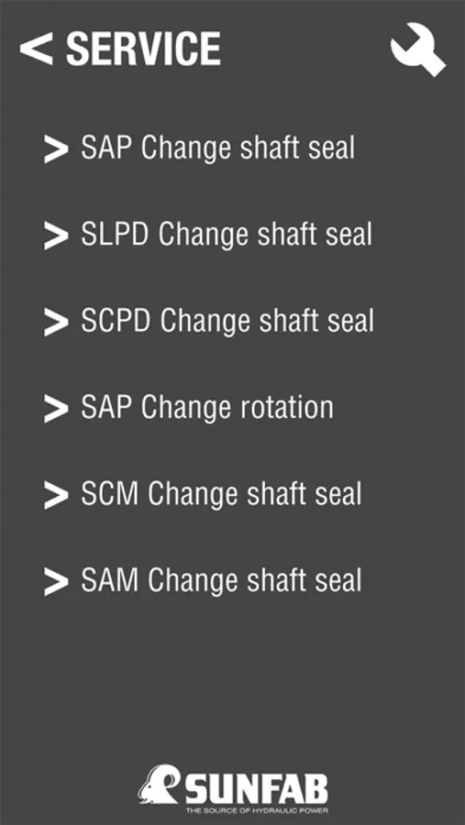The height and width of the screenshot is (825, 465).
Task: Click the SERVICE header title text
Action: pyautogui.click(x=143, y=49)
